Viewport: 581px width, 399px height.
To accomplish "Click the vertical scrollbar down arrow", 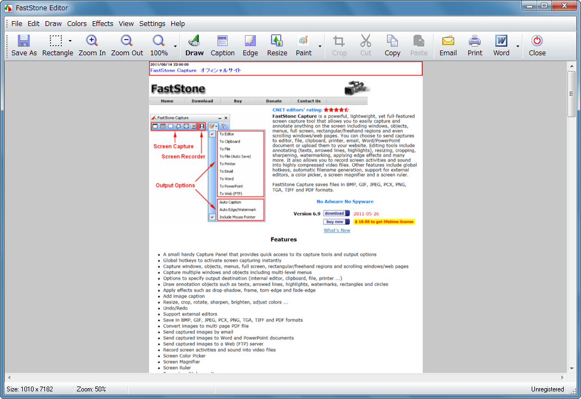I will click(x=572, y=368).
